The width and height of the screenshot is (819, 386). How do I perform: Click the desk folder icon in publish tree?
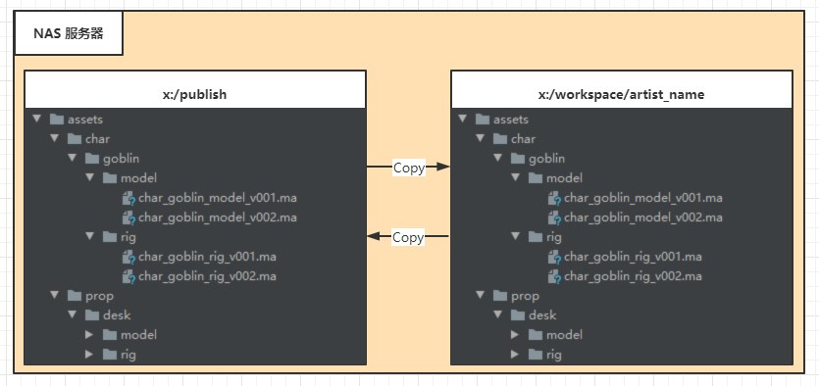coord(92,315)
